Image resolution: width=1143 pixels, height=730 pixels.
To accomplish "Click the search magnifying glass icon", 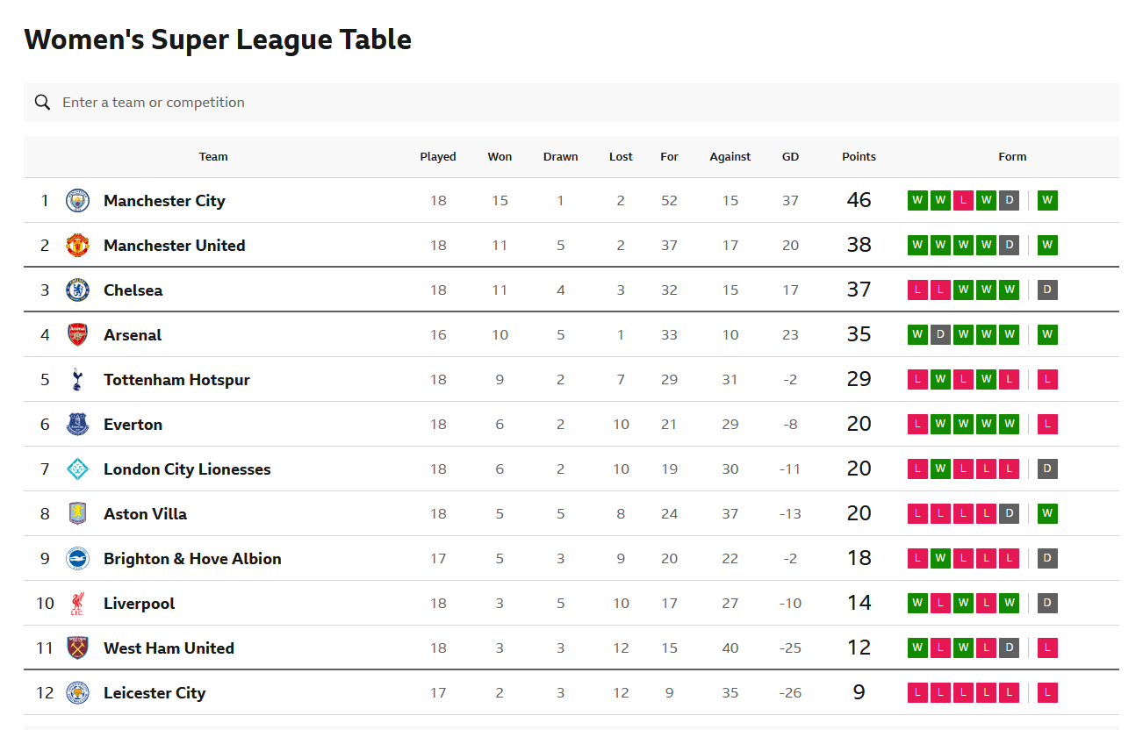I will click(42, 103).
